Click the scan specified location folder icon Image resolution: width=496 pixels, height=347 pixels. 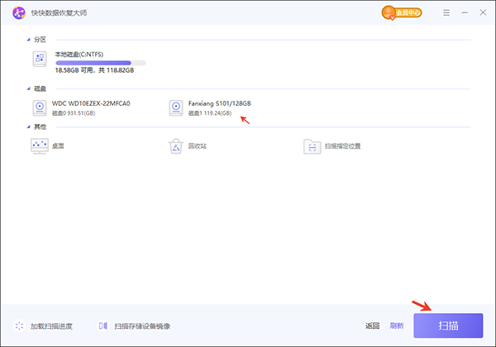pos(312,146)
